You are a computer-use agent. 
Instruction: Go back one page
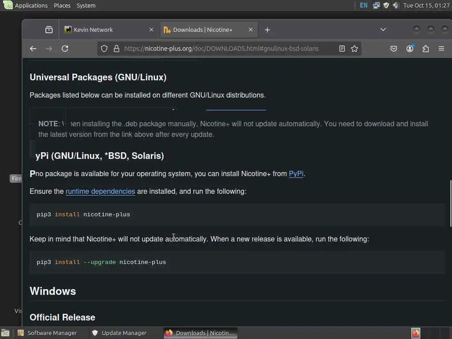33,49
